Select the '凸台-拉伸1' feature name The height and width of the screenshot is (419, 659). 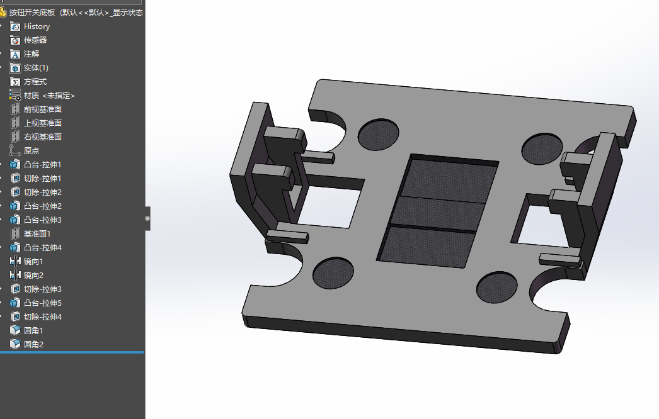click(x=43, y=165)
